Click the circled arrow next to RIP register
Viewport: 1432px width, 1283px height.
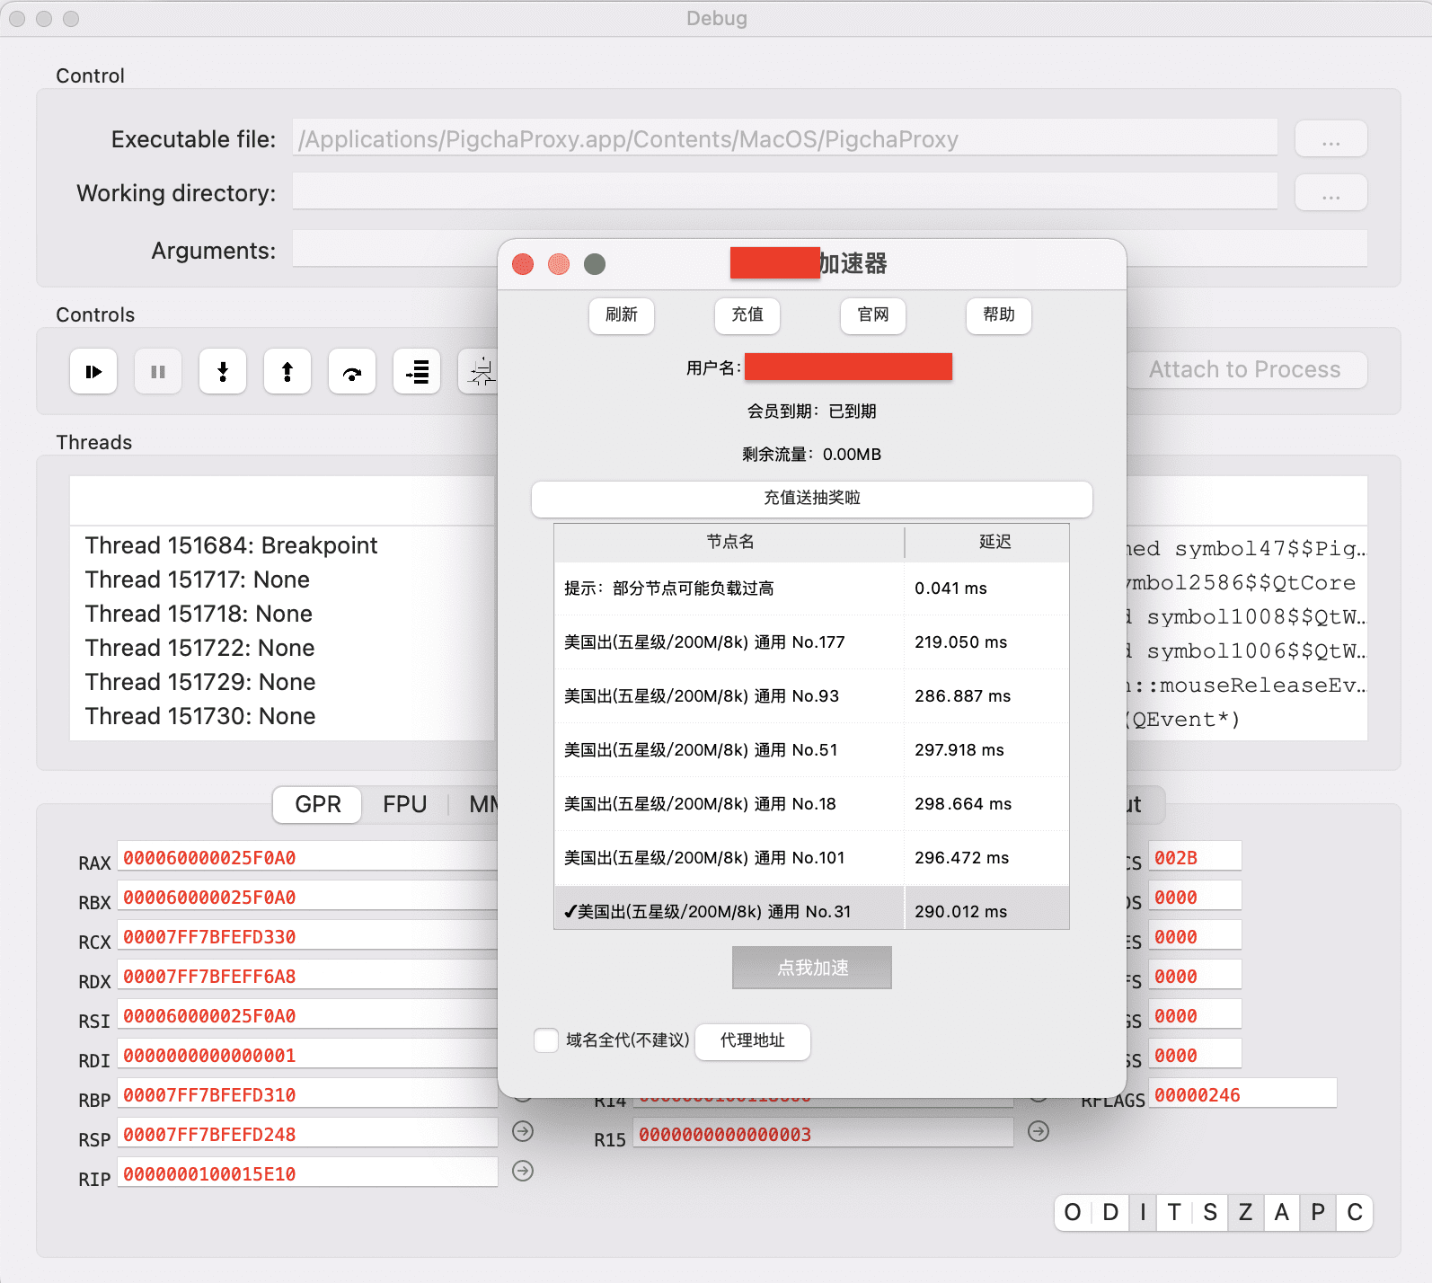click(x=523, y=1171)
